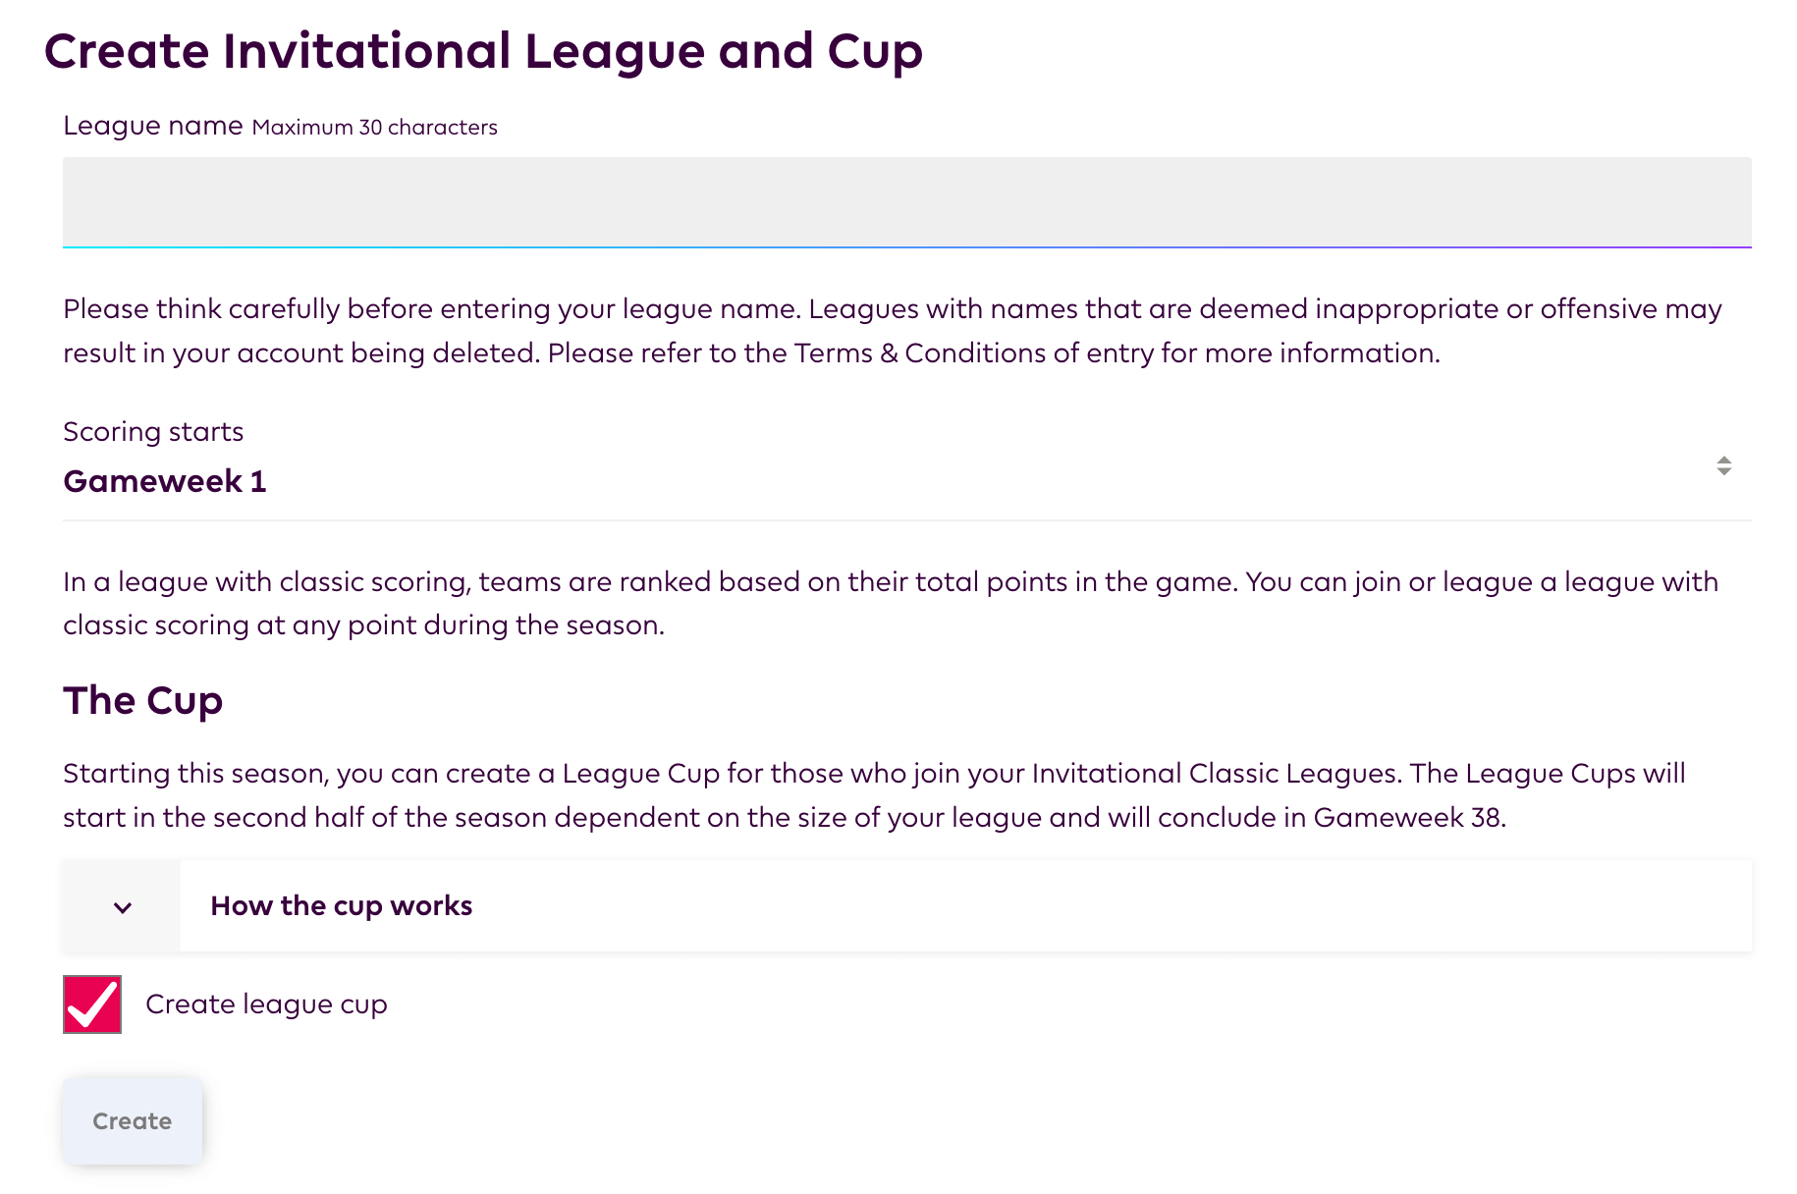Click the Maximum 30 characters hint text
This screenshot has width=1797, height=1194.
point(375,128)
